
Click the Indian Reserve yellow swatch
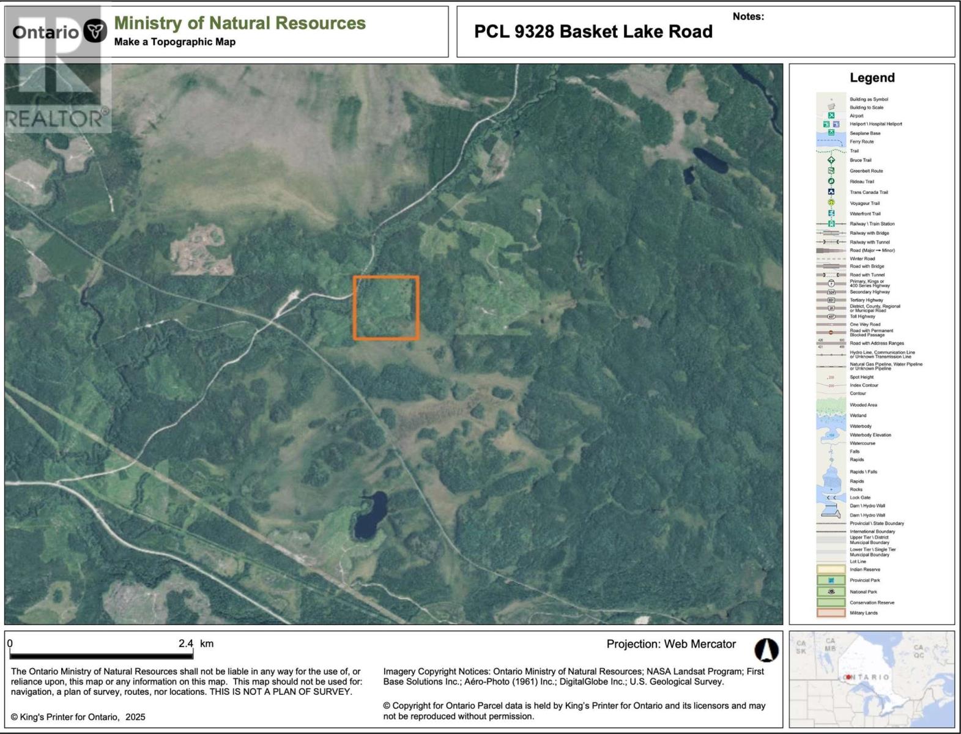pos(831,569)
